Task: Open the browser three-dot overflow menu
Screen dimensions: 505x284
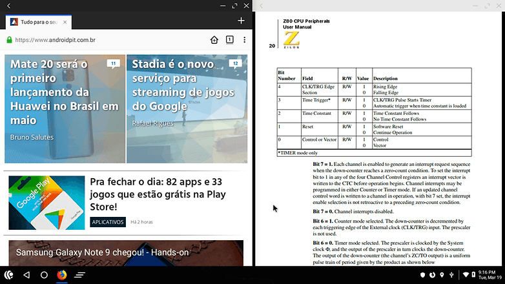Action: coord(245,39)
